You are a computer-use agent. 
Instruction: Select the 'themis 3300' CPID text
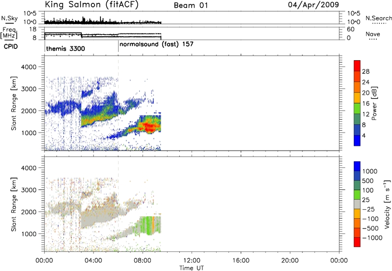point(66,48)
